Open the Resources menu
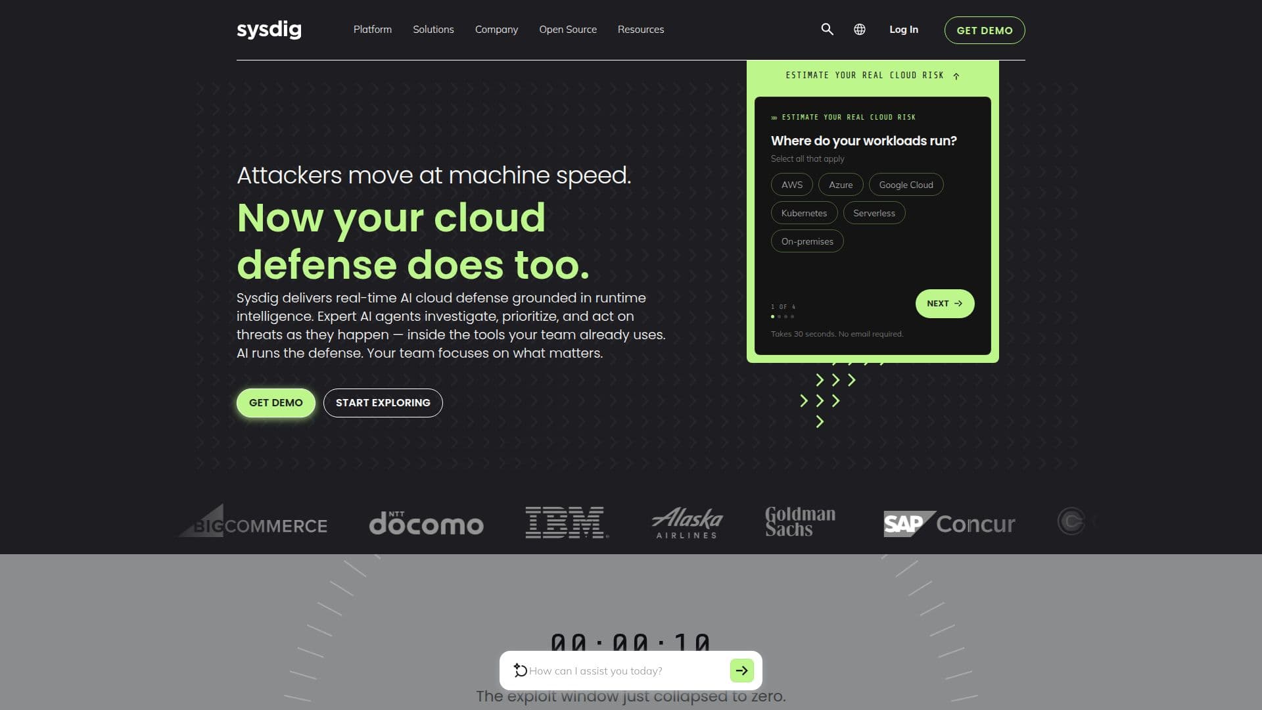 click(x=640, y=30)
